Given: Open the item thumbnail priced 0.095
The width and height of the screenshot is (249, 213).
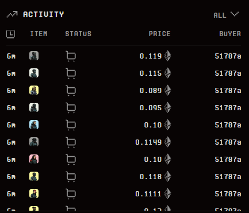Looking at the screenshot, I should point(34,107).
